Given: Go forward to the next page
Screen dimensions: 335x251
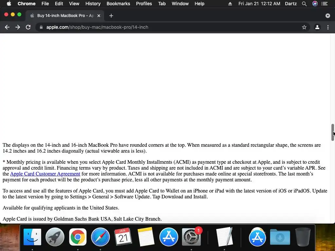Looking at the screenshot, I should pyautogui.click(x=18, y=27).
